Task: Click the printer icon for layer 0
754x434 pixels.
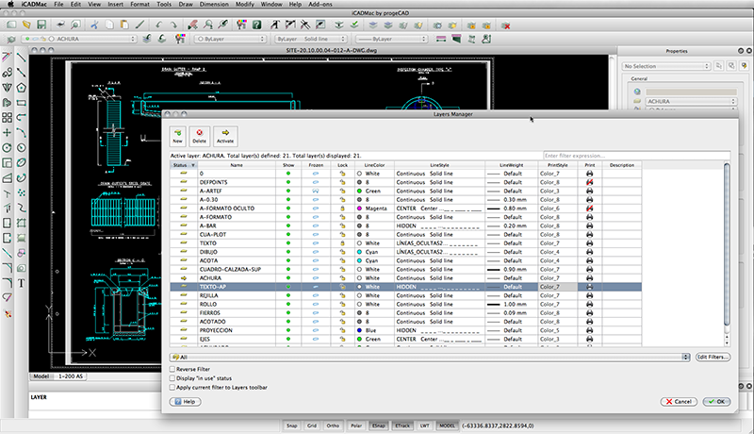Action: [590, 175]
